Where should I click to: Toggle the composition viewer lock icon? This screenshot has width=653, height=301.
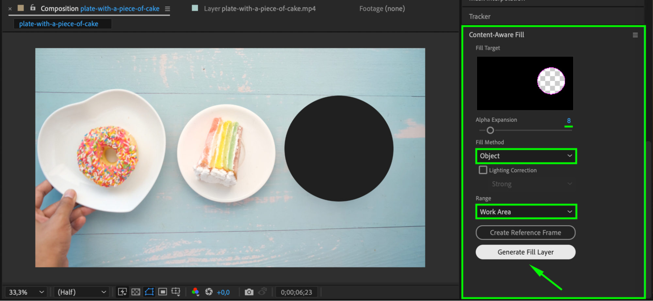[x=33, y=8]
